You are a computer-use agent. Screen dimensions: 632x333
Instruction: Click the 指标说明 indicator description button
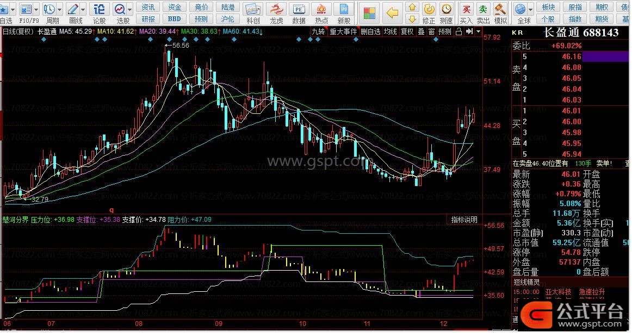pyautogui.click(x=464, y=220)
